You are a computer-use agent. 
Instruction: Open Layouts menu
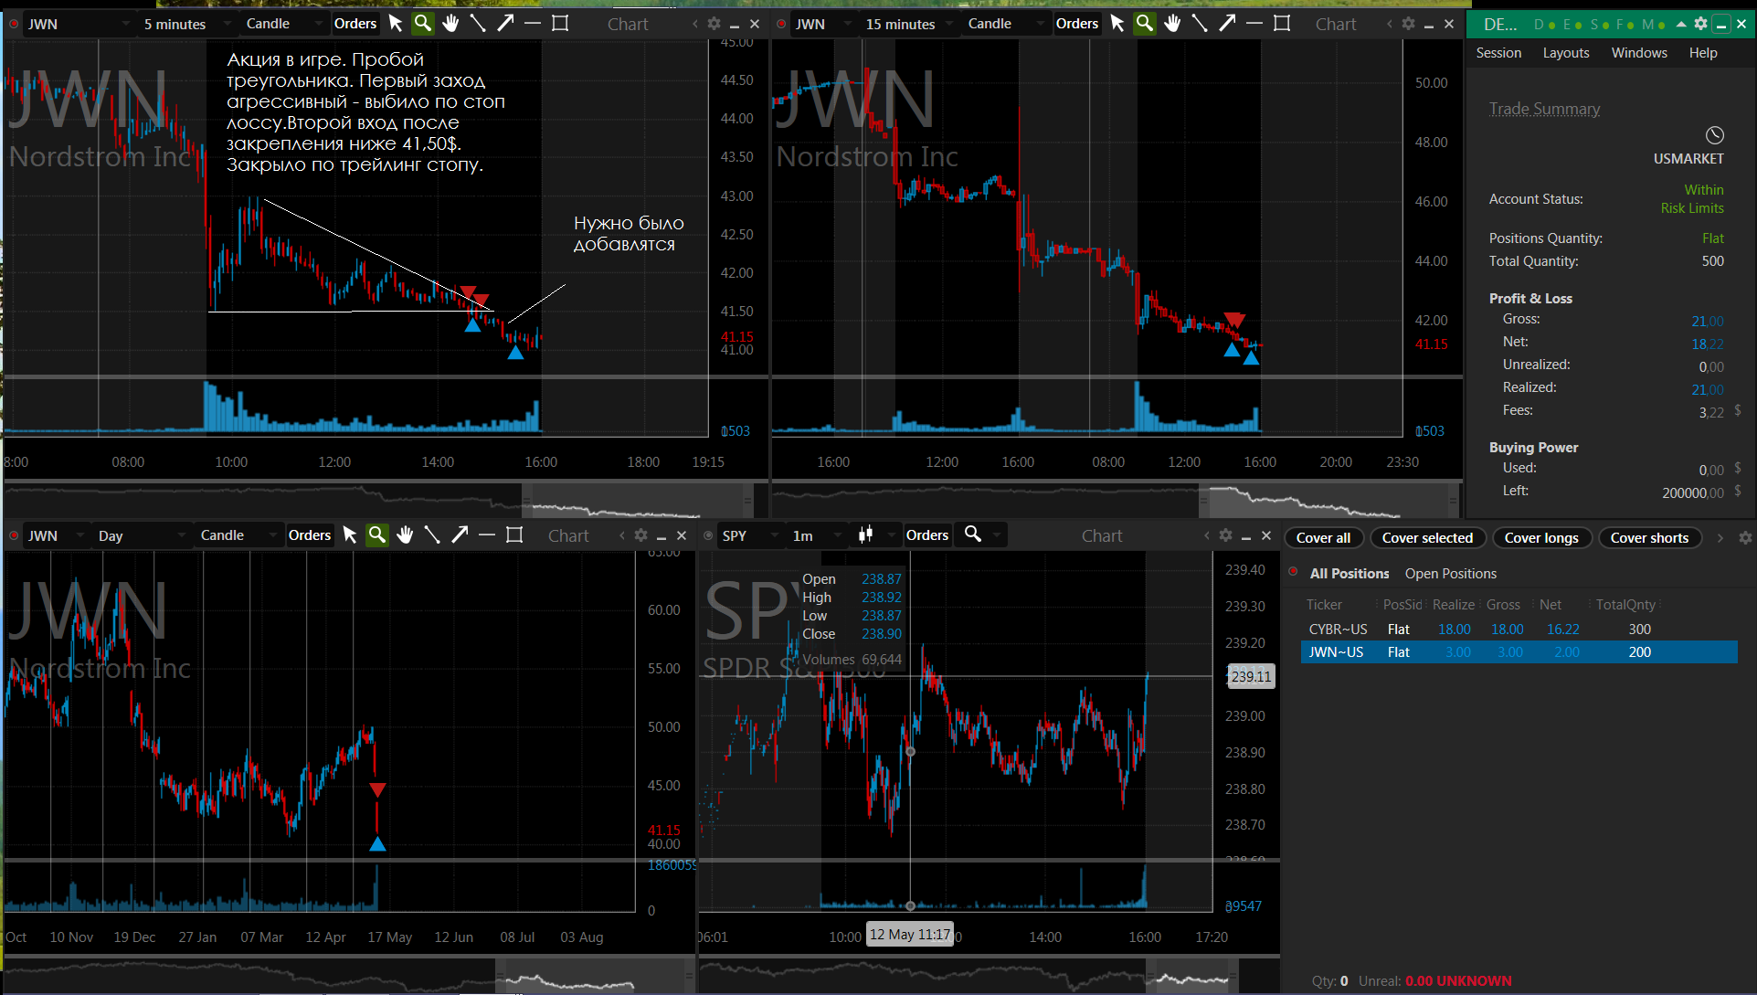(1566, 53)
